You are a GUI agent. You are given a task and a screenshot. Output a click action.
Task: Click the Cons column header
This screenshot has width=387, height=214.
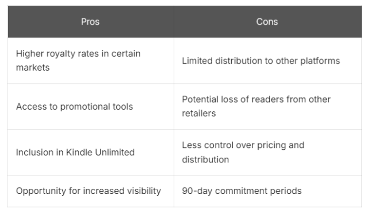[267, 22]
